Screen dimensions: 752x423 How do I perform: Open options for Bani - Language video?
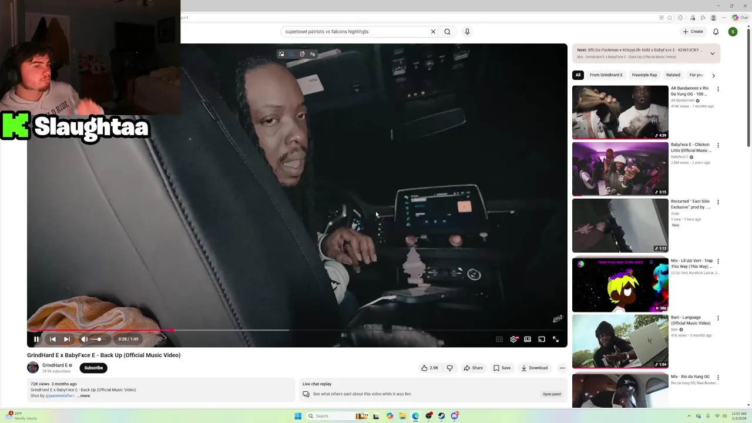(x=717, y=318)
